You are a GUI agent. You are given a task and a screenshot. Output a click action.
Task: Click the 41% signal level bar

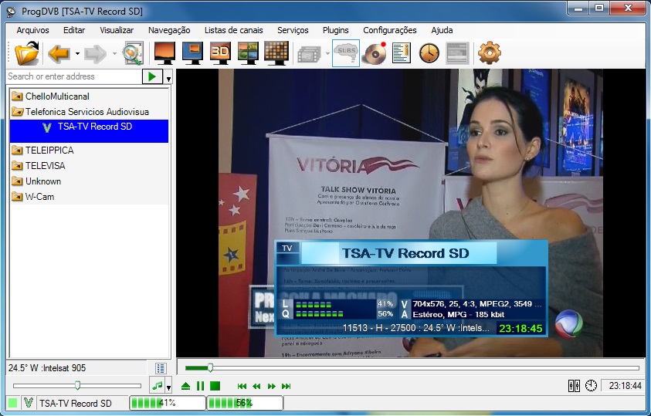coord(168,403)
